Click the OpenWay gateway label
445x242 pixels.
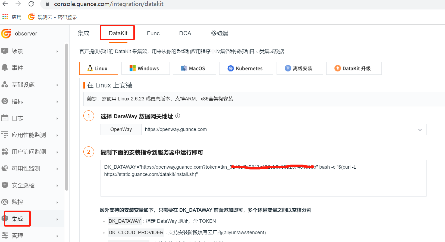[x=121, y=129]
